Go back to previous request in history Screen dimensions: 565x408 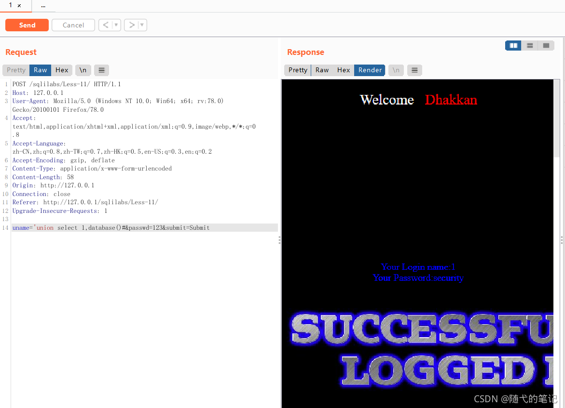point(106,25)
